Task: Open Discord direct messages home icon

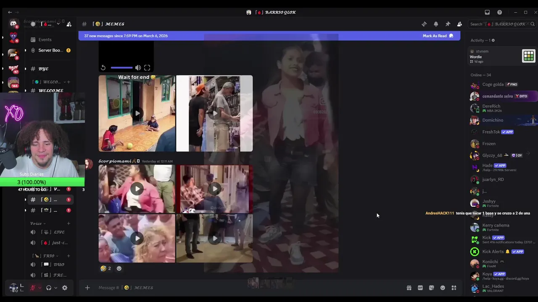Action: point(13,23)
